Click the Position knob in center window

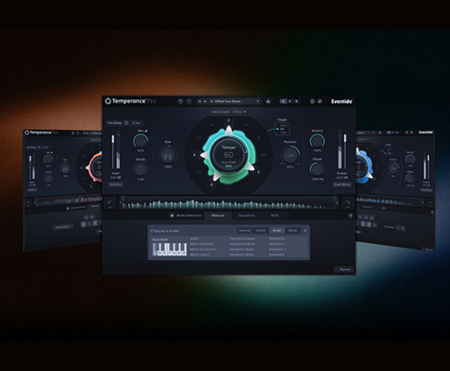pyautogui.click(x=289, y=155)
